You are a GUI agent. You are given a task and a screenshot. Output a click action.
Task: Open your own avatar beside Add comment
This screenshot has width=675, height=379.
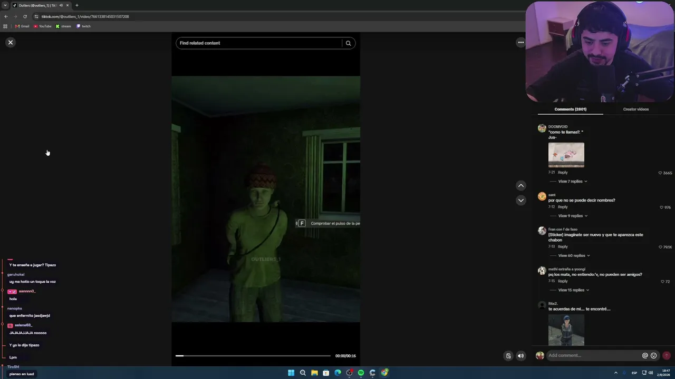(x=540, y=355)
